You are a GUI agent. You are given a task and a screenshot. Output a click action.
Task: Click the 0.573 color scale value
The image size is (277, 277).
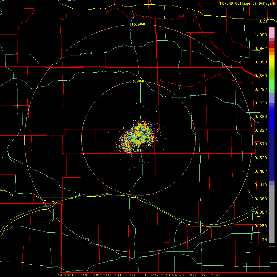261,144
